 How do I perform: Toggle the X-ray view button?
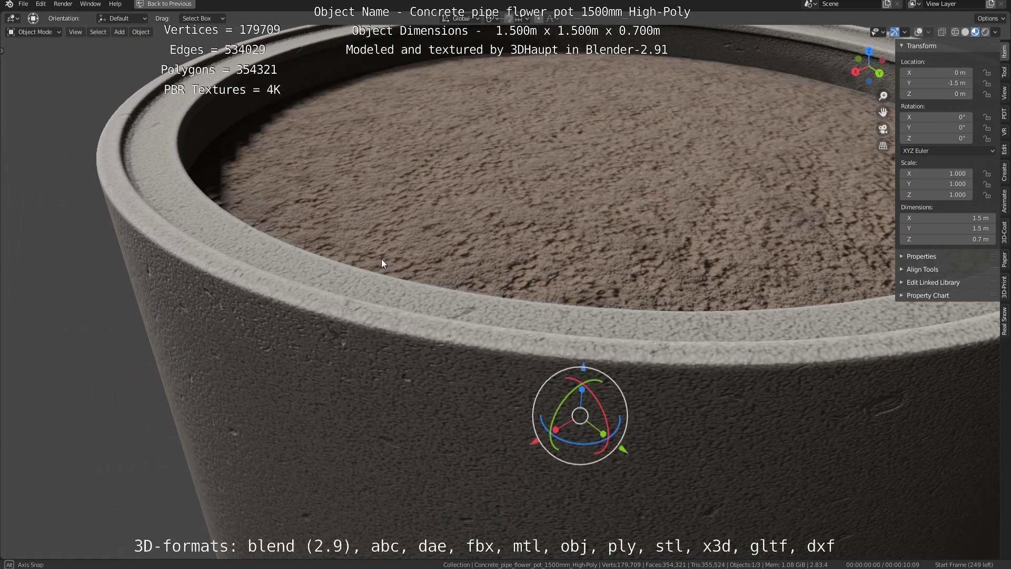[x=942, y=32]
